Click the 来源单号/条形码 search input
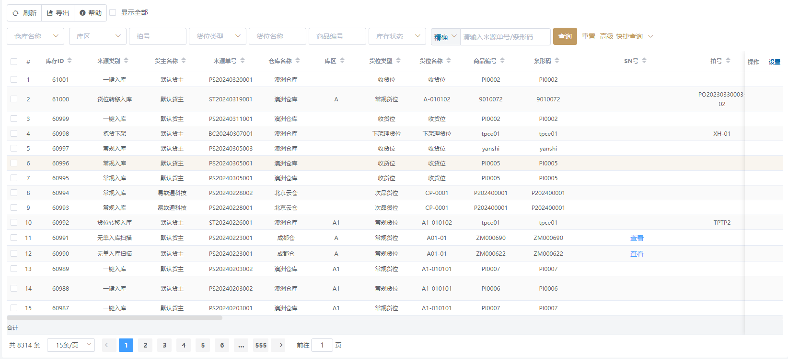788x359 pixels. click(x=505, y=36)
